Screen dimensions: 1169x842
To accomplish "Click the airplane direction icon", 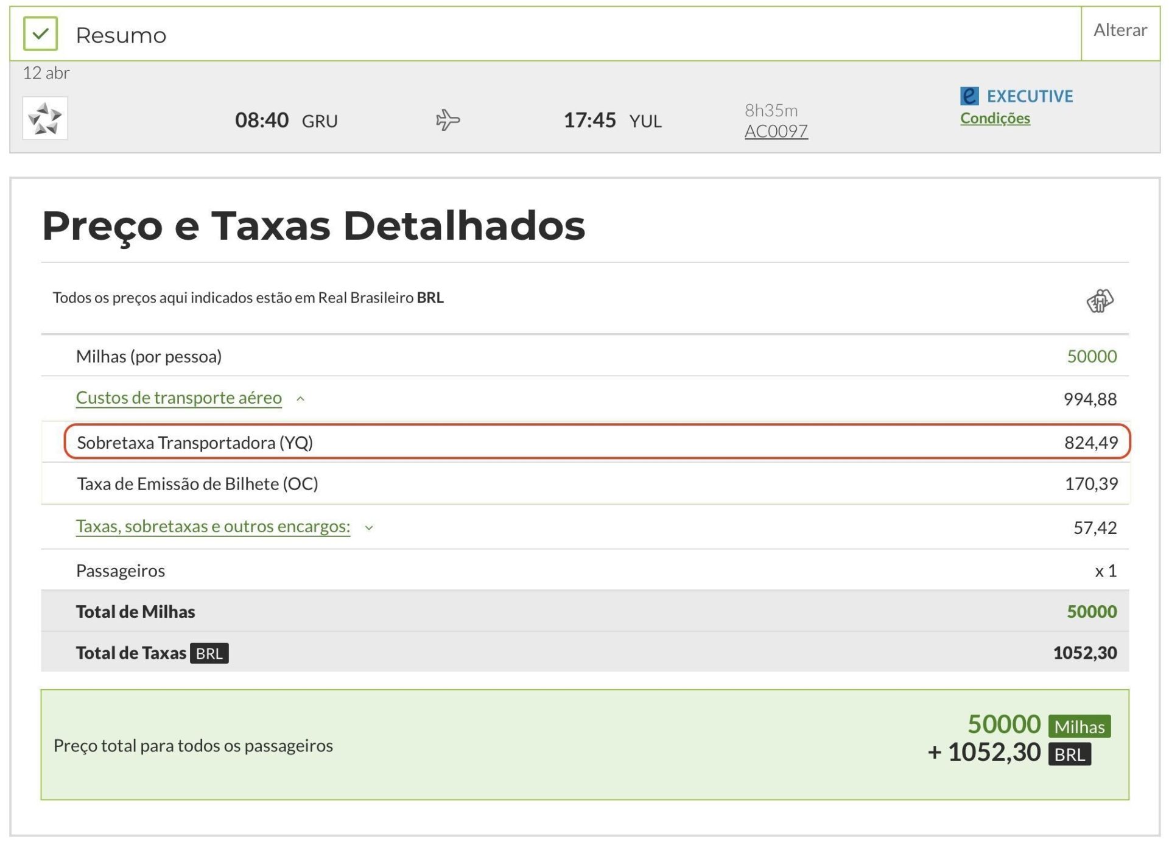I will pos(448,119).
